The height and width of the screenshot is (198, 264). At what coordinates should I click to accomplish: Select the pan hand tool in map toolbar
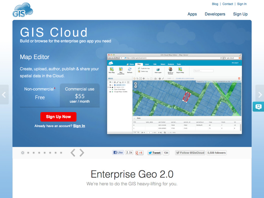(134, 78)
